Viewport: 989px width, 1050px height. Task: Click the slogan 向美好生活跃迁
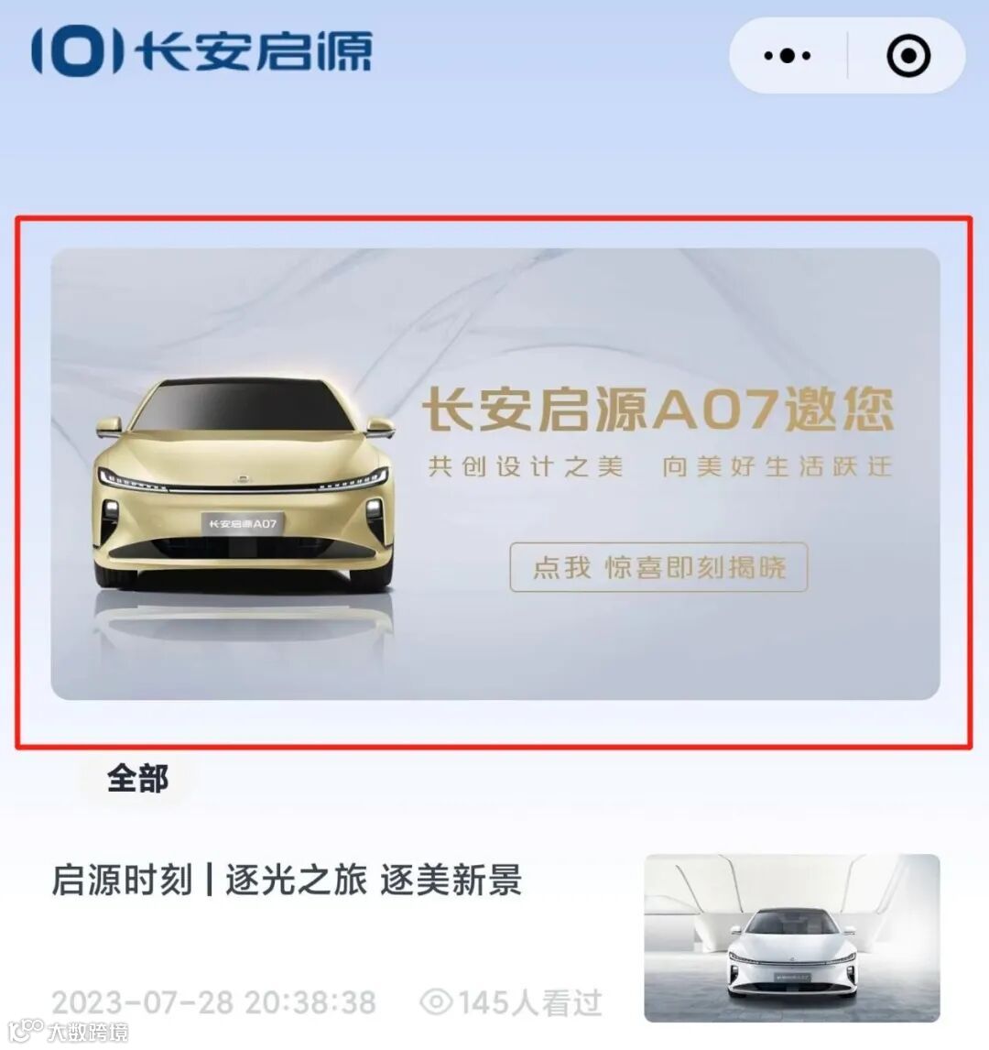[777, 466]
